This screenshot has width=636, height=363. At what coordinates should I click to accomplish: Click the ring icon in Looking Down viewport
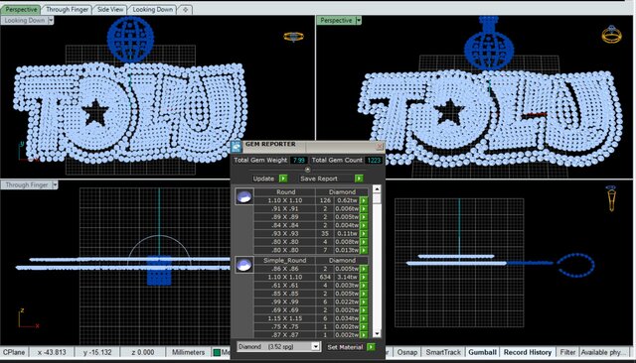click(x=294, y=37)
